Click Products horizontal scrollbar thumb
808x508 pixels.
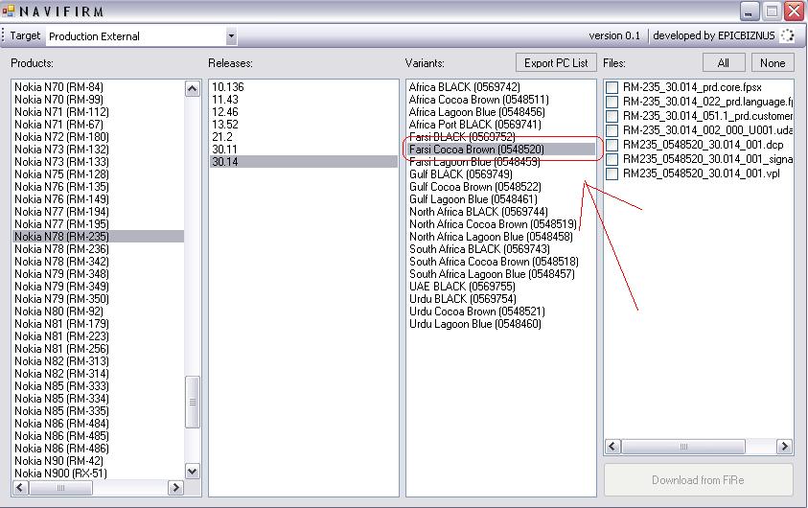[x=60, y=487]
